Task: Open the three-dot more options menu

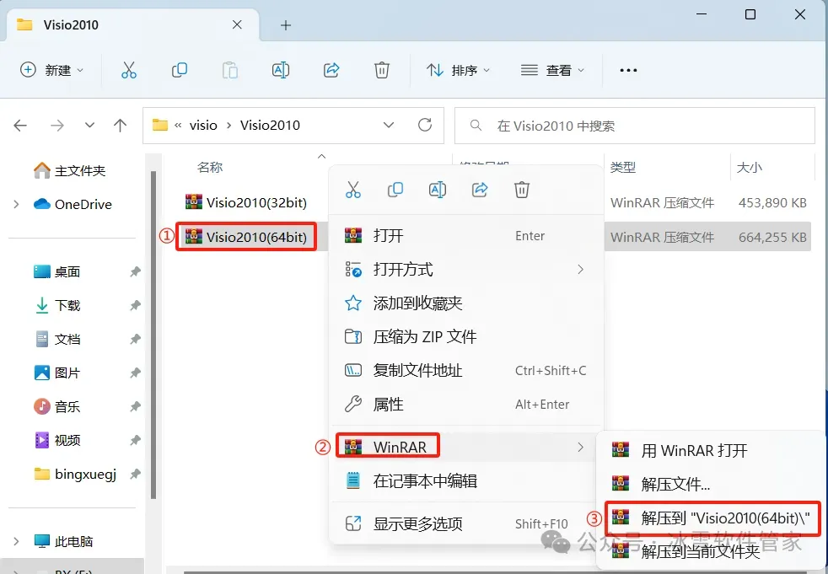Action: click(628, 70)
